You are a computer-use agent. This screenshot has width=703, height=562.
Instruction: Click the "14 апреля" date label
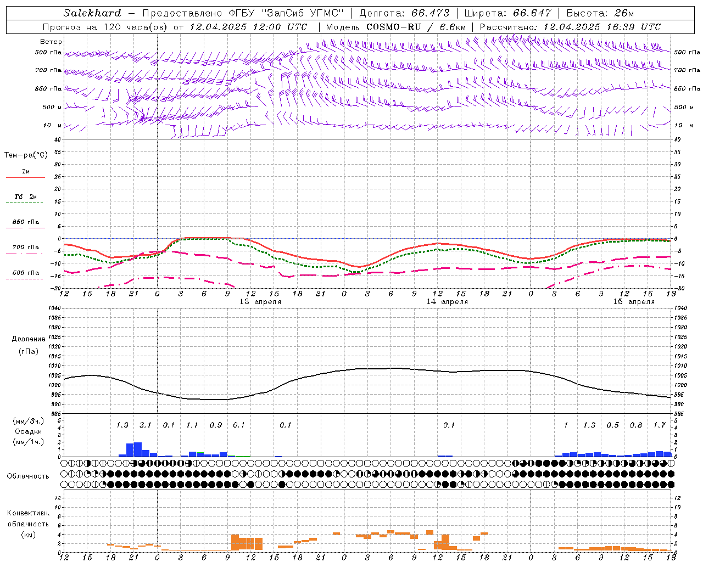pos(447,302)
